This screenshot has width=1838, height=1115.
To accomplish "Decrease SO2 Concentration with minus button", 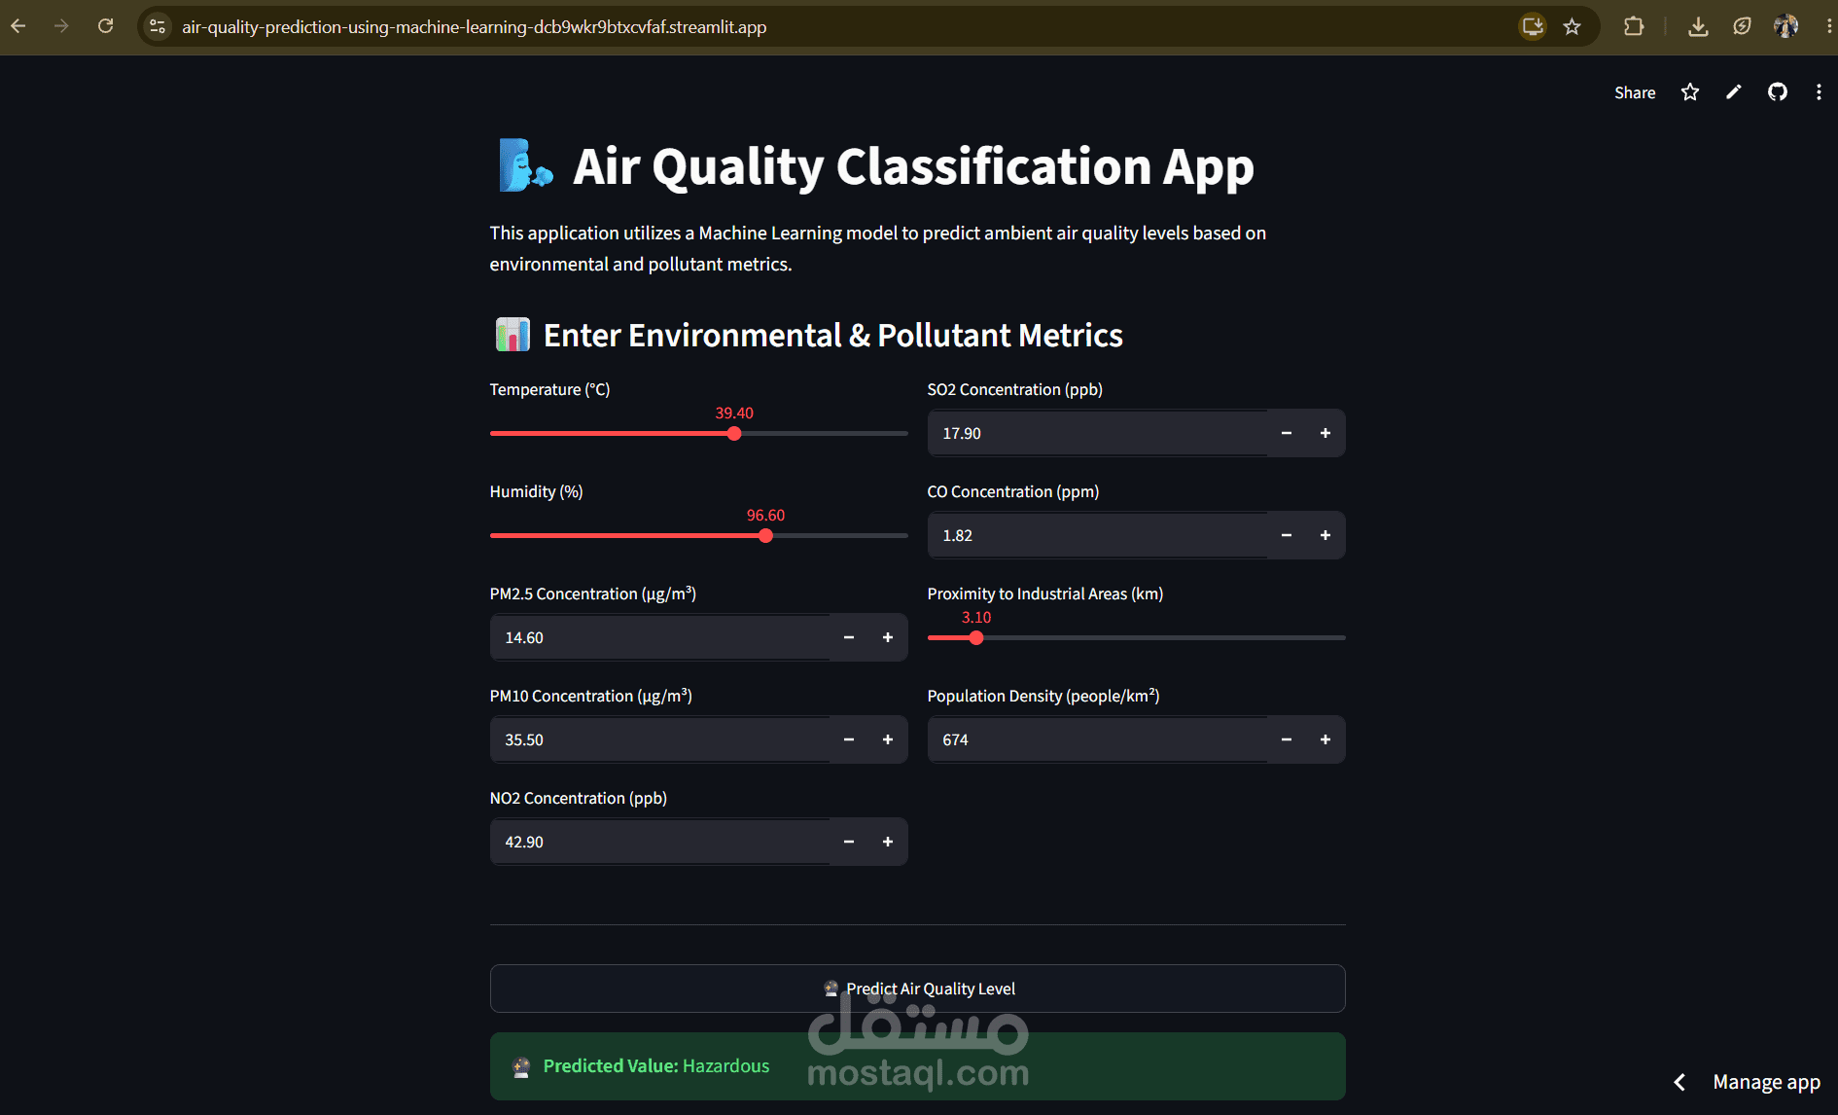I will point(1287,433).
